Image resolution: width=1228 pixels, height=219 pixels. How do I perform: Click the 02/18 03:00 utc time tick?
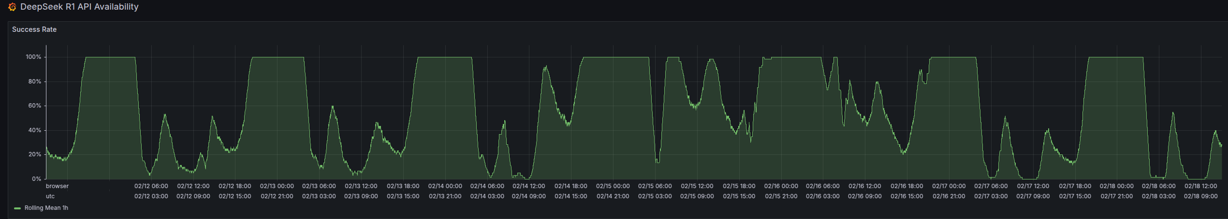pyautogui.click(x=1159, y=196)
